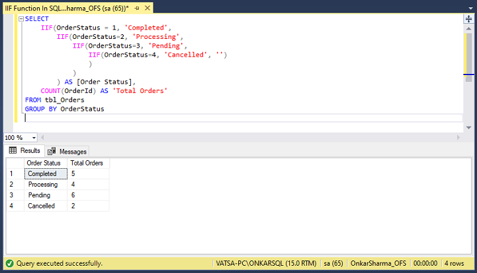Select row header number 3
Screen dimensions: 477x273
coord(15,195)
